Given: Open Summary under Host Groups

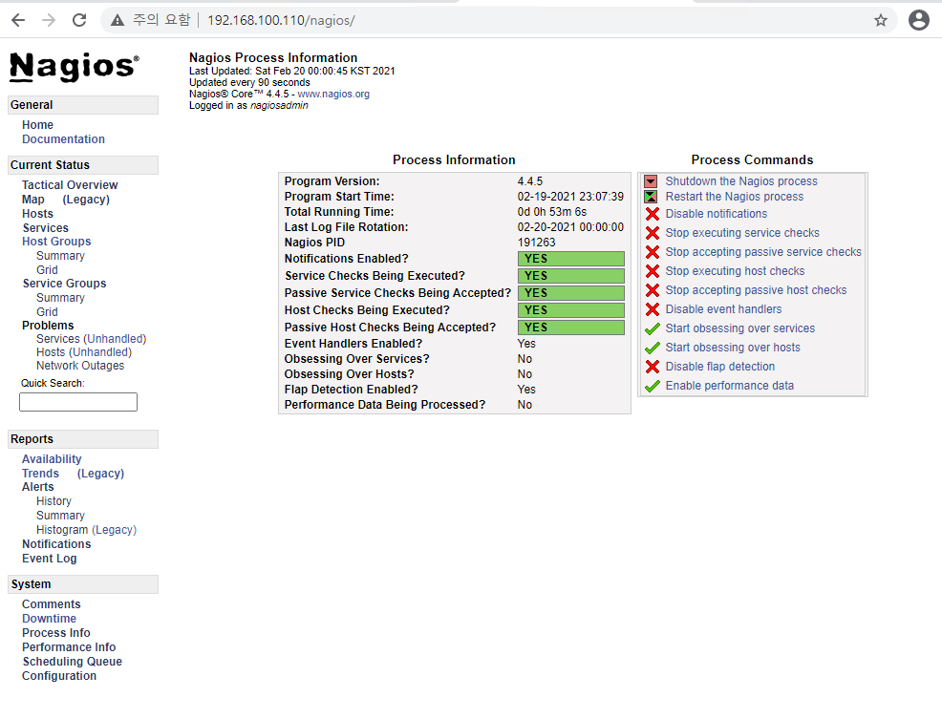Looking at the screenshot, I should click(x=61, y=256).
